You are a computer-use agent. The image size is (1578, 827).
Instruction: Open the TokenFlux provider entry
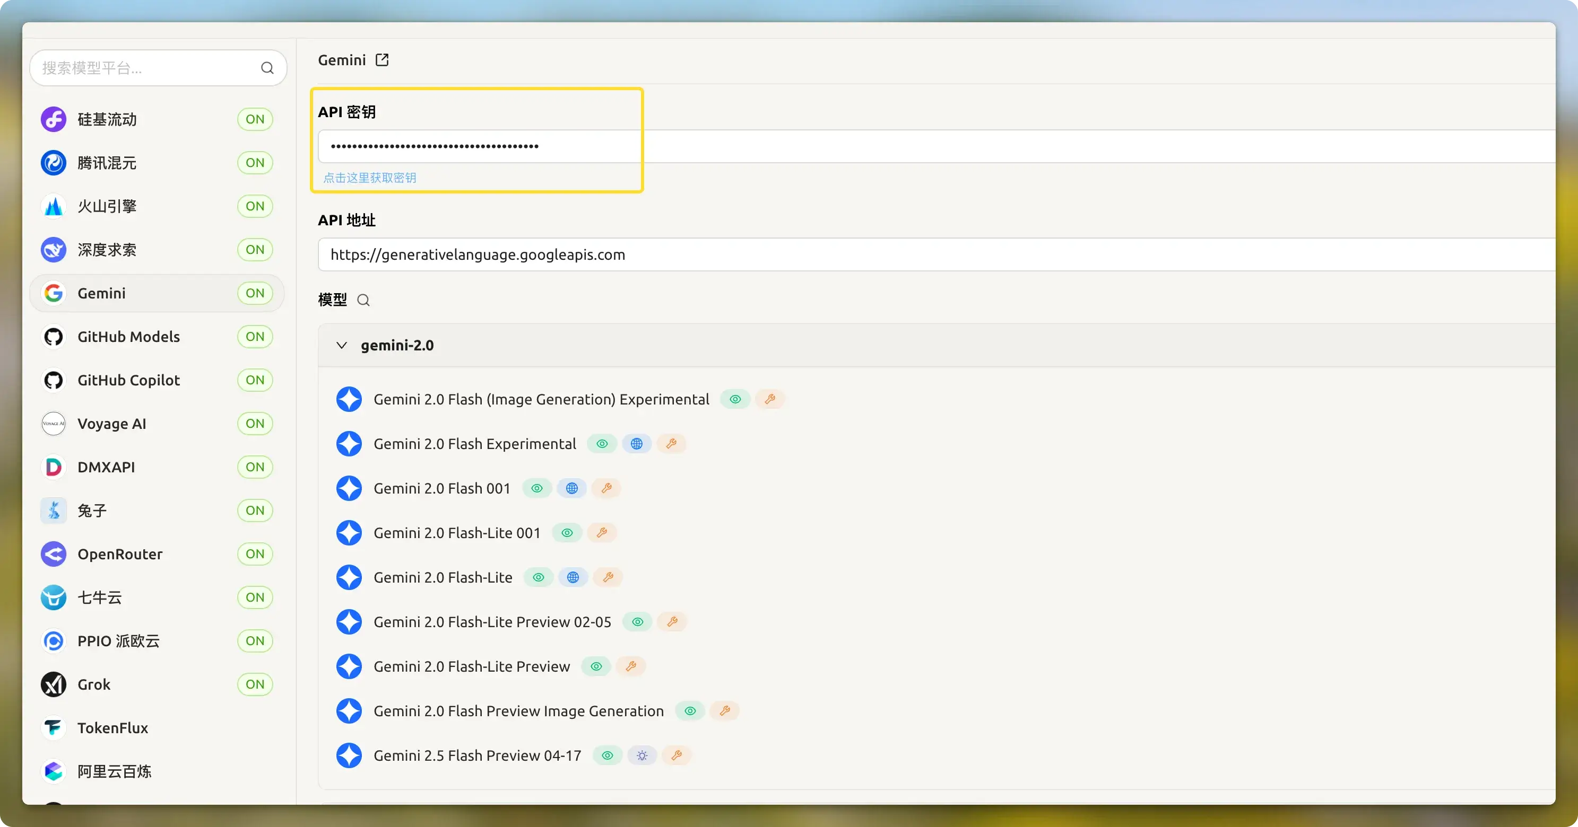[x=112, y=728]
